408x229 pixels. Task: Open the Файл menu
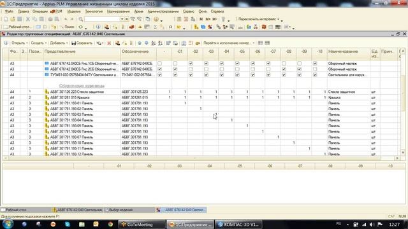[x=9, y=11]
